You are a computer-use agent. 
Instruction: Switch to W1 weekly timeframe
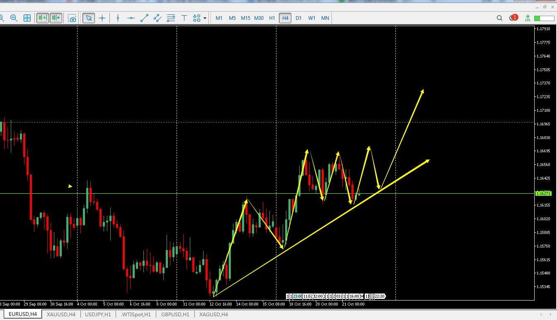click(312, 18)
